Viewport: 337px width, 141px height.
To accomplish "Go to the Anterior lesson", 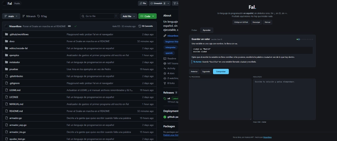I will point(194,72).
